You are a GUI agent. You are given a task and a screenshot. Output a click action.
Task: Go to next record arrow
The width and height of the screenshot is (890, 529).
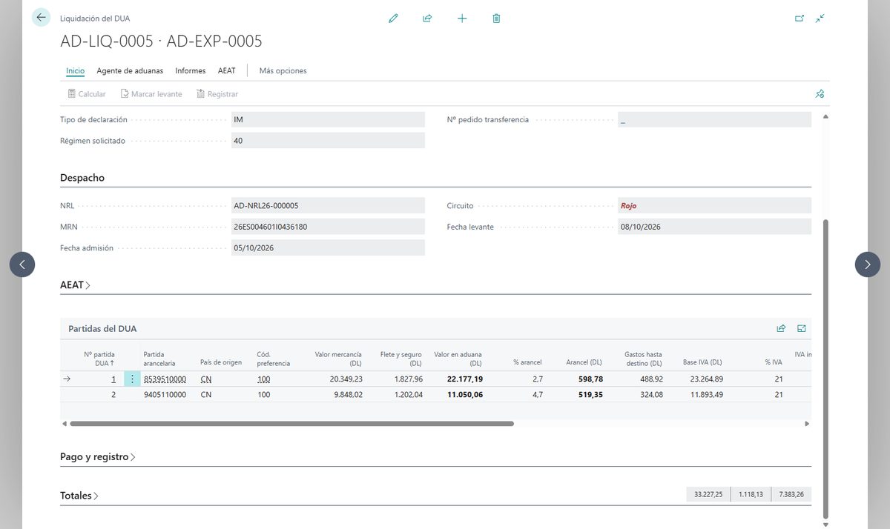point(868,264)
